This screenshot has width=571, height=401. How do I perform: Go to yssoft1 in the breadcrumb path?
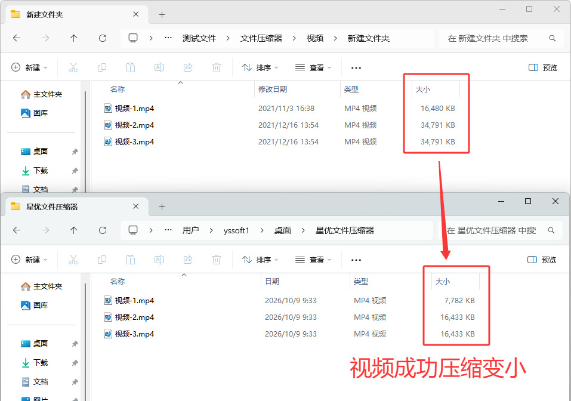point(236,230)
